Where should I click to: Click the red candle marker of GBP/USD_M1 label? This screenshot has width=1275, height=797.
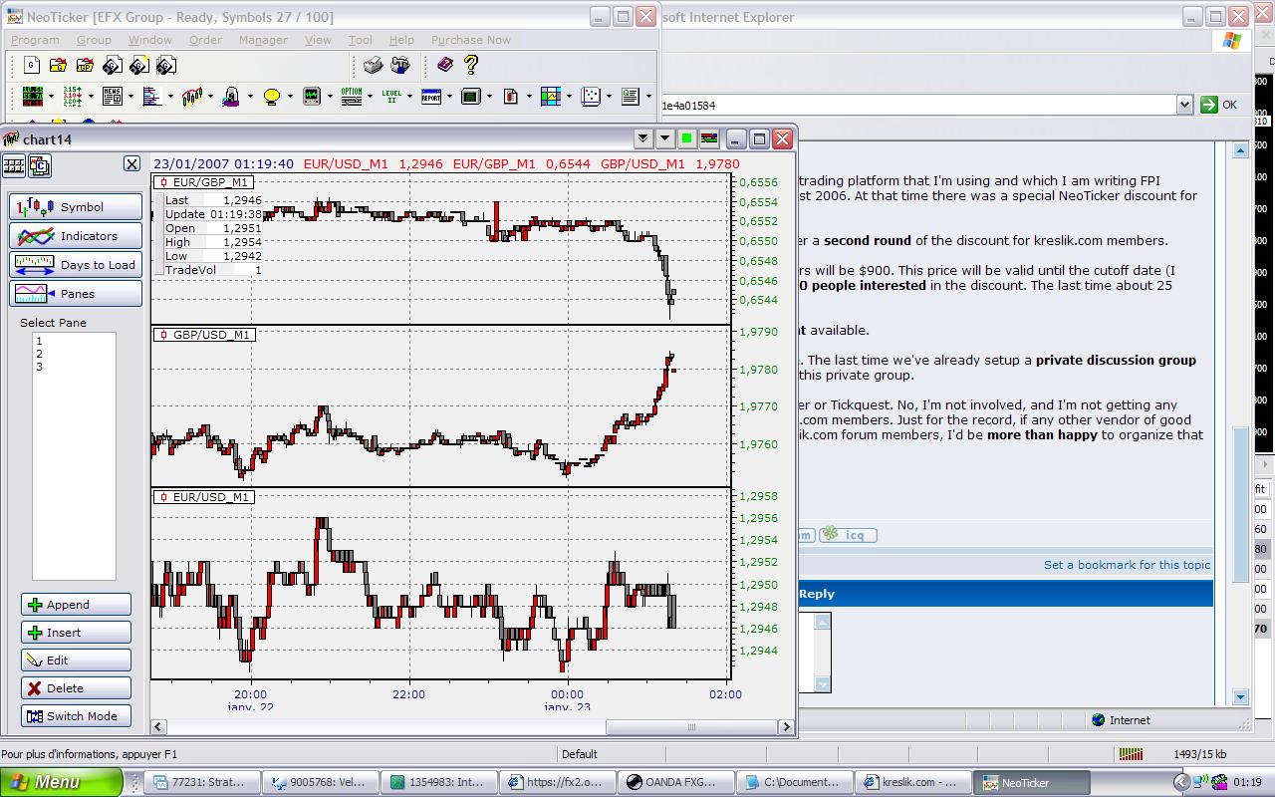click(163, 335)
